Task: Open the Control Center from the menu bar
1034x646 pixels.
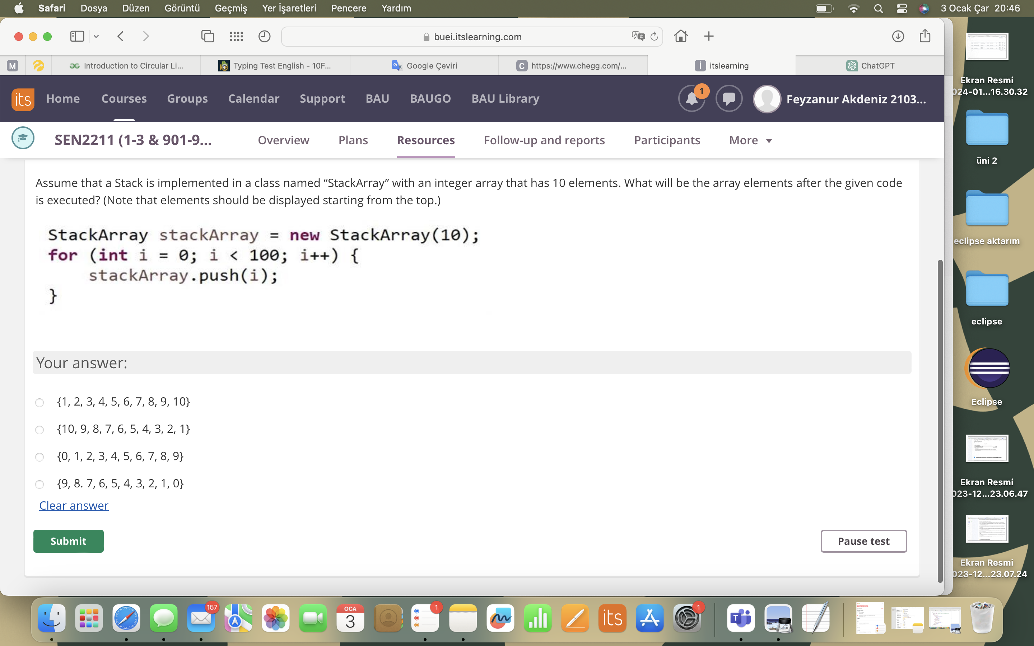Action: coord(902,8)
